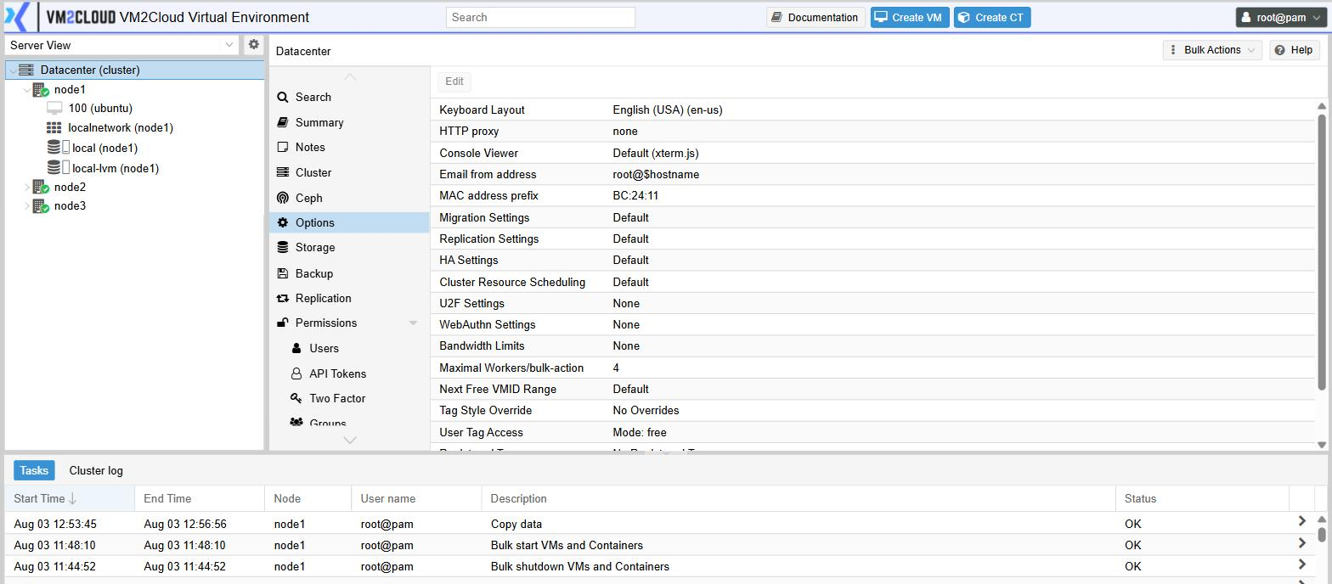Open the Server View settings gear

tap(253, 45)
